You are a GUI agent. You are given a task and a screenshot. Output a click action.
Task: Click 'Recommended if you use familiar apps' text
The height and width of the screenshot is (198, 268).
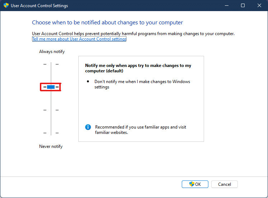coord(140,130)
